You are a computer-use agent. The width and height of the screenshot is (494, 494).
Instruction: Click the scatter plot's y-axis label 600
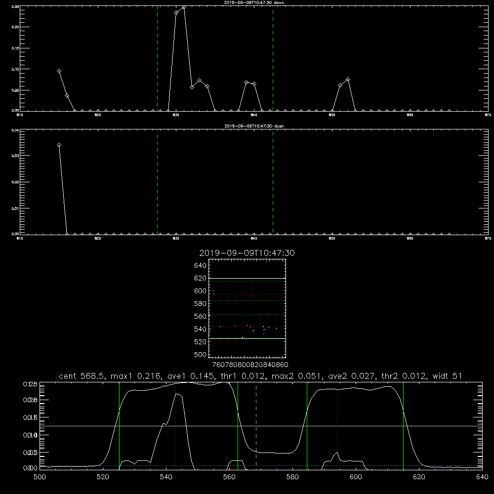[x=201, y=291]
